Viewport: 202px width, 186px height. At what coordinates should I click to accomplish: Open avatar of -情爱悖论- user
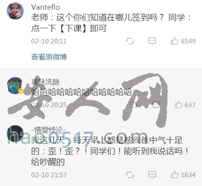(15, 134)
